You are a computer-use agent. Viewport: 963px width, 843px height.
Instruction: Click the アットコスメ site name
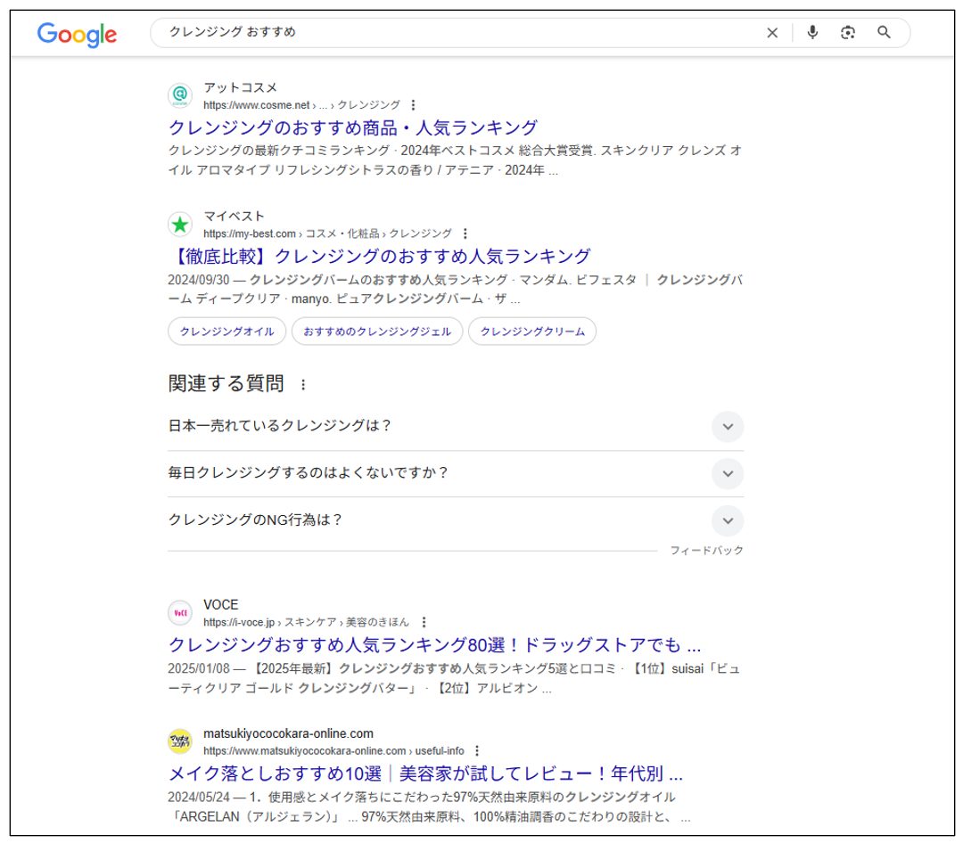pyautogui.click(x=240, y=88)
